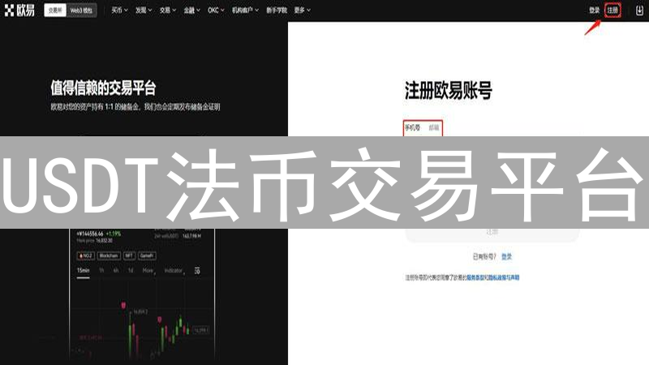
Task: Open 新手学院 from the header
Action: click(x=277, y=11)
